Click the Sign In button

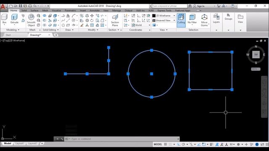pos(199,6)
